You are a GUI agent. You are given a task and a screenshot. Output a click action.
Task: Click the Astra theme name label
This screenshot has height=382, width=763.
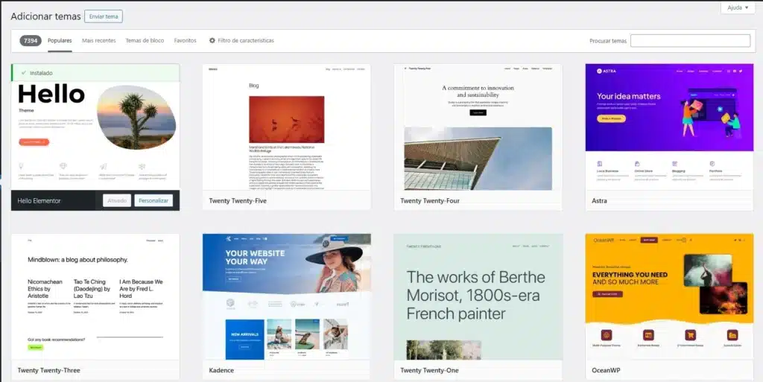[599, 201]
